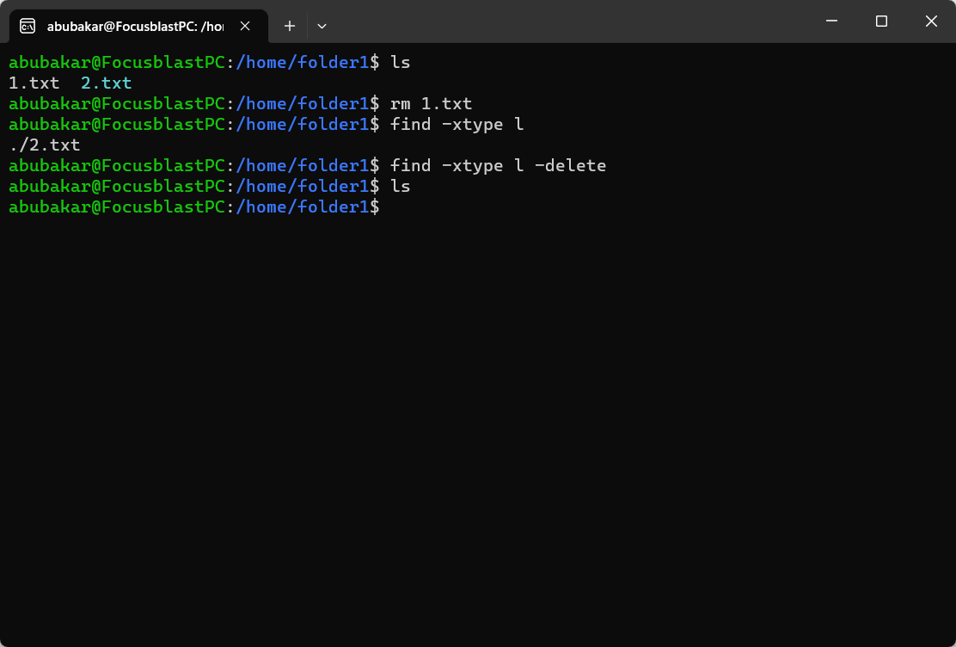Click the cyan 2.txt symlink name
Image resolution: width=956 pixels, height=647 pixels.
105,83
